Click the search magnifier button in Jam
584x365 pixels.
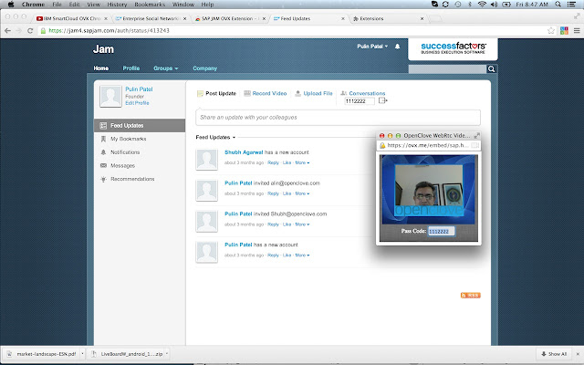491,69
